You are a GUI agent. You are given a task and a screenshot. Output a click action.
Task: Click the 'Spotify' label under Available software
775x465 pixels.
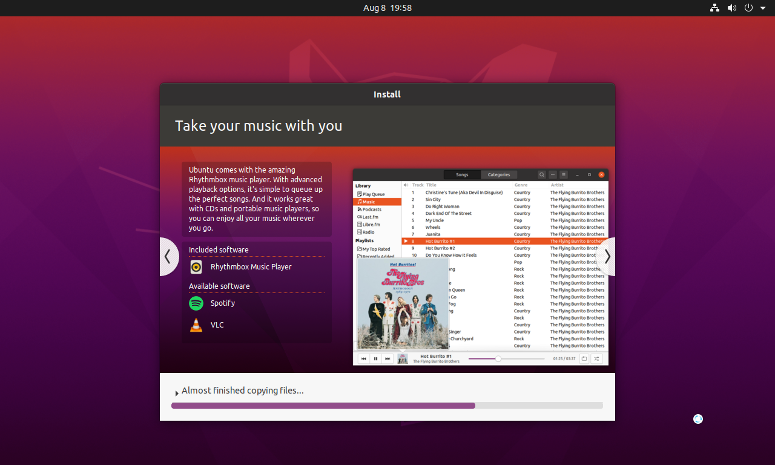point(223,303)
